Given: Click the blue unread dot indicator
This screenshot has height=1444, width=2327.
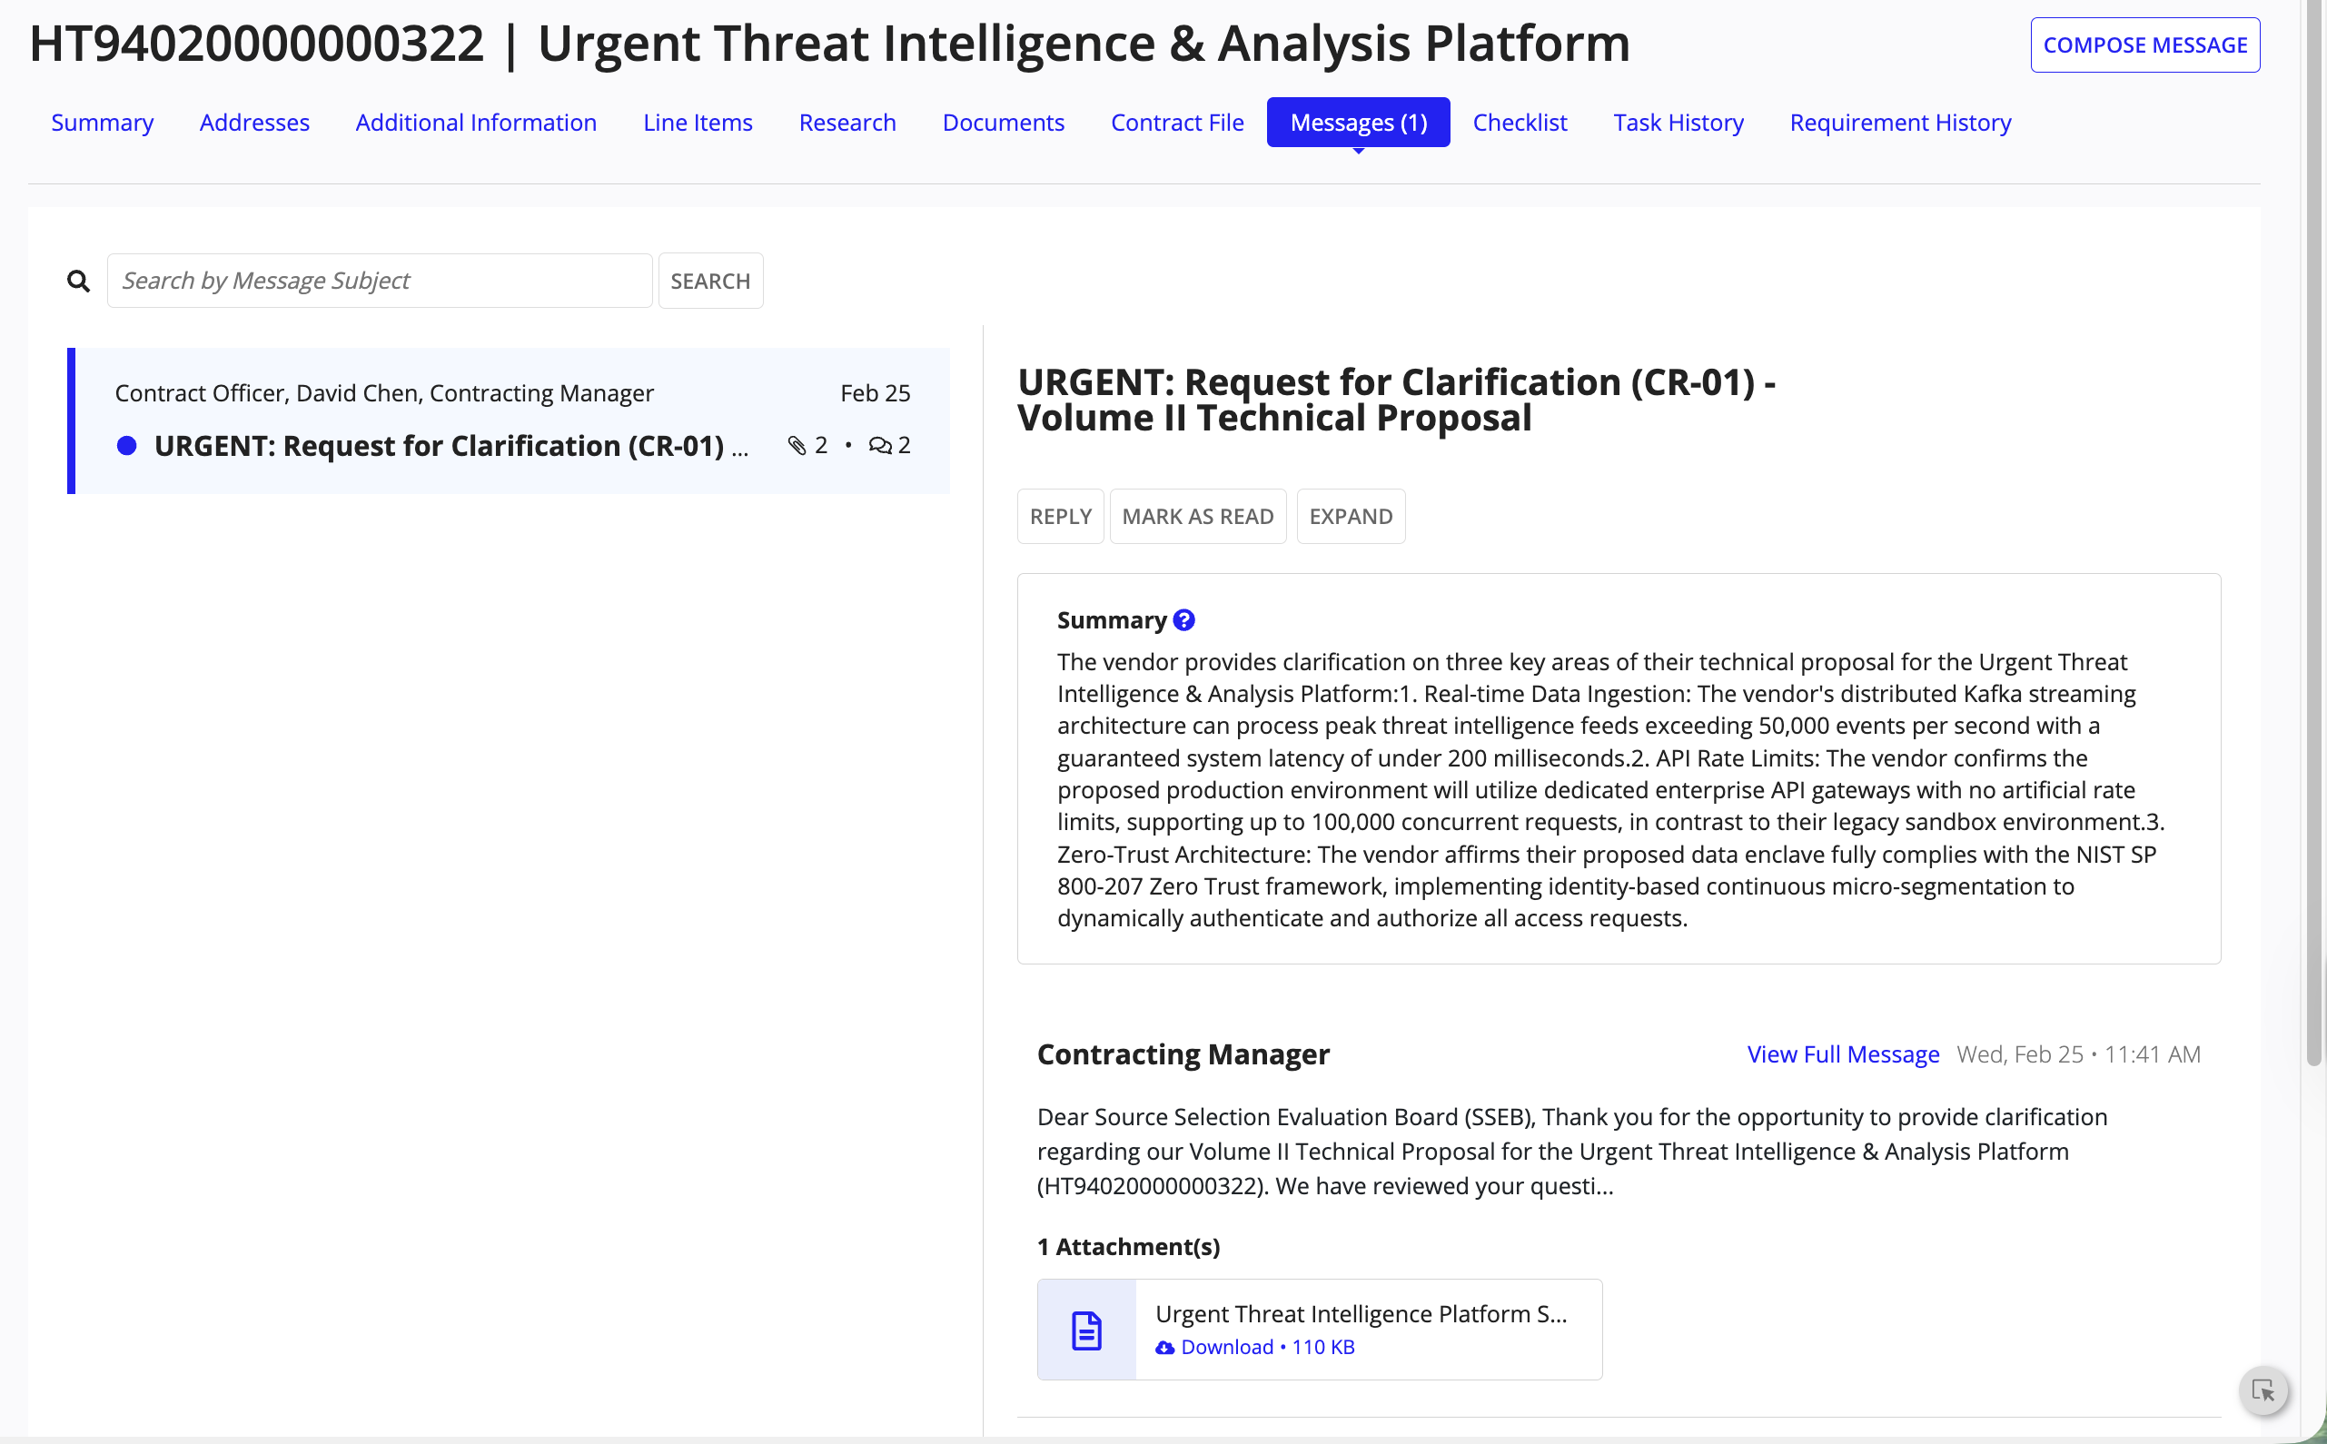Looking at the screenshot, I should (126, 446).
